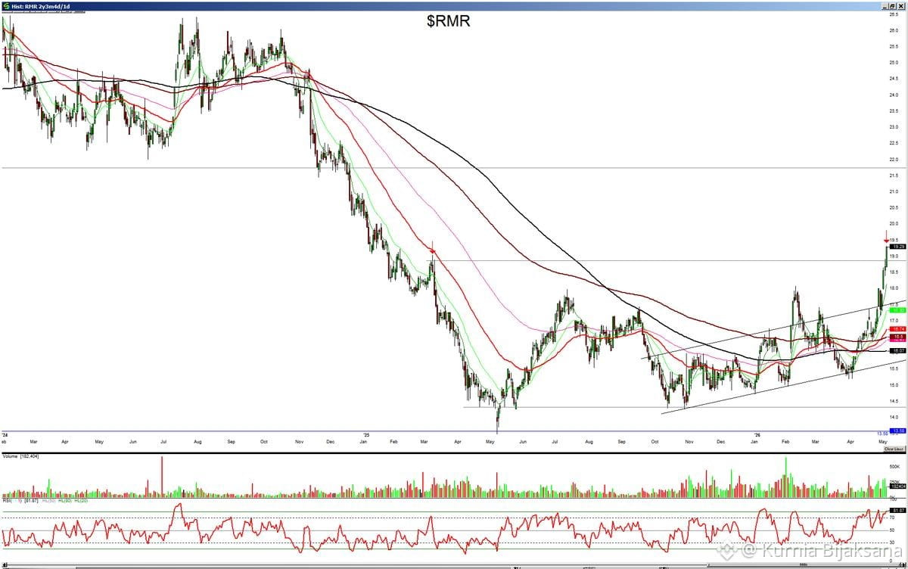Click the 500K volume axis label
The image size is (908, 569).
(894, 467)
